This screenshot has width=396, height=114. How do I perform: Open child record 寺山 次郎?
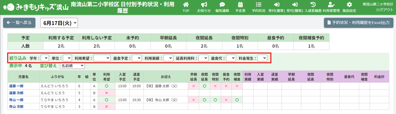(x=16, y=107)
